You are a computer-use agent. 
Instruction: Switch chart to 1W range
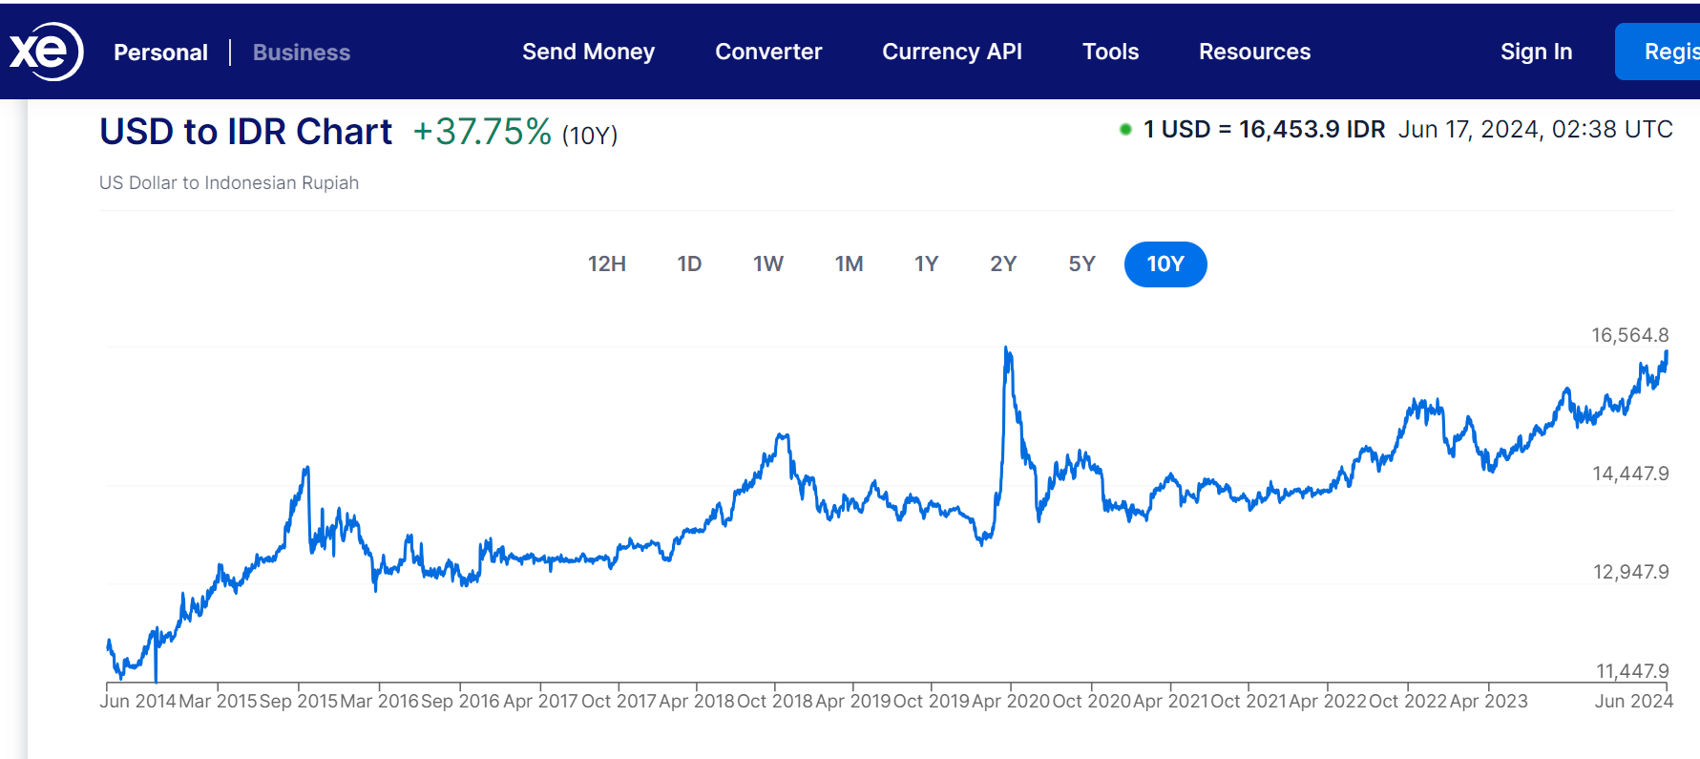767,264
